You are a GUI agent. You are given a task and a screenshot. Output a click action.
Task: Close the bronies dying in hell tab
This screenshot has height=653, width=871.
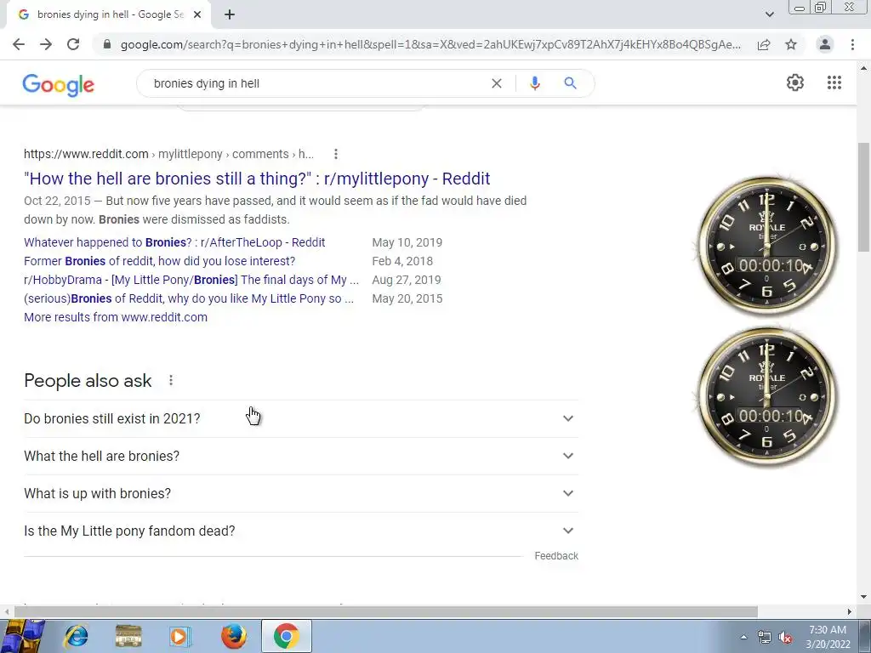[x=197, y=14]
